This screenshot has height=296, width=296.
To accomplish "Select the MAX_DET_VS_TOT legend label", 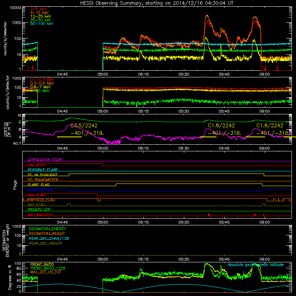I will pos(46,272).
